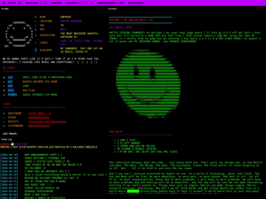Click the heart icon beside NAME
Screen dimensions: 266x199
(35, 17)
